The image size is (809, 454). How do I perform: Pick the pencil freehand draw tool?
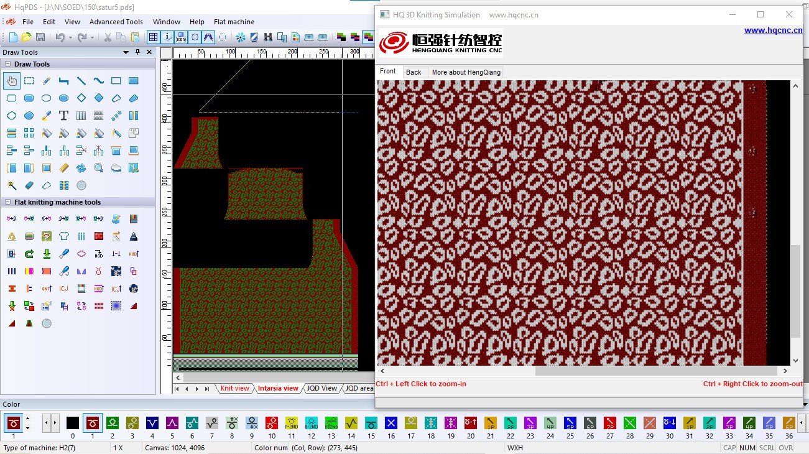(x=46, y=81)
